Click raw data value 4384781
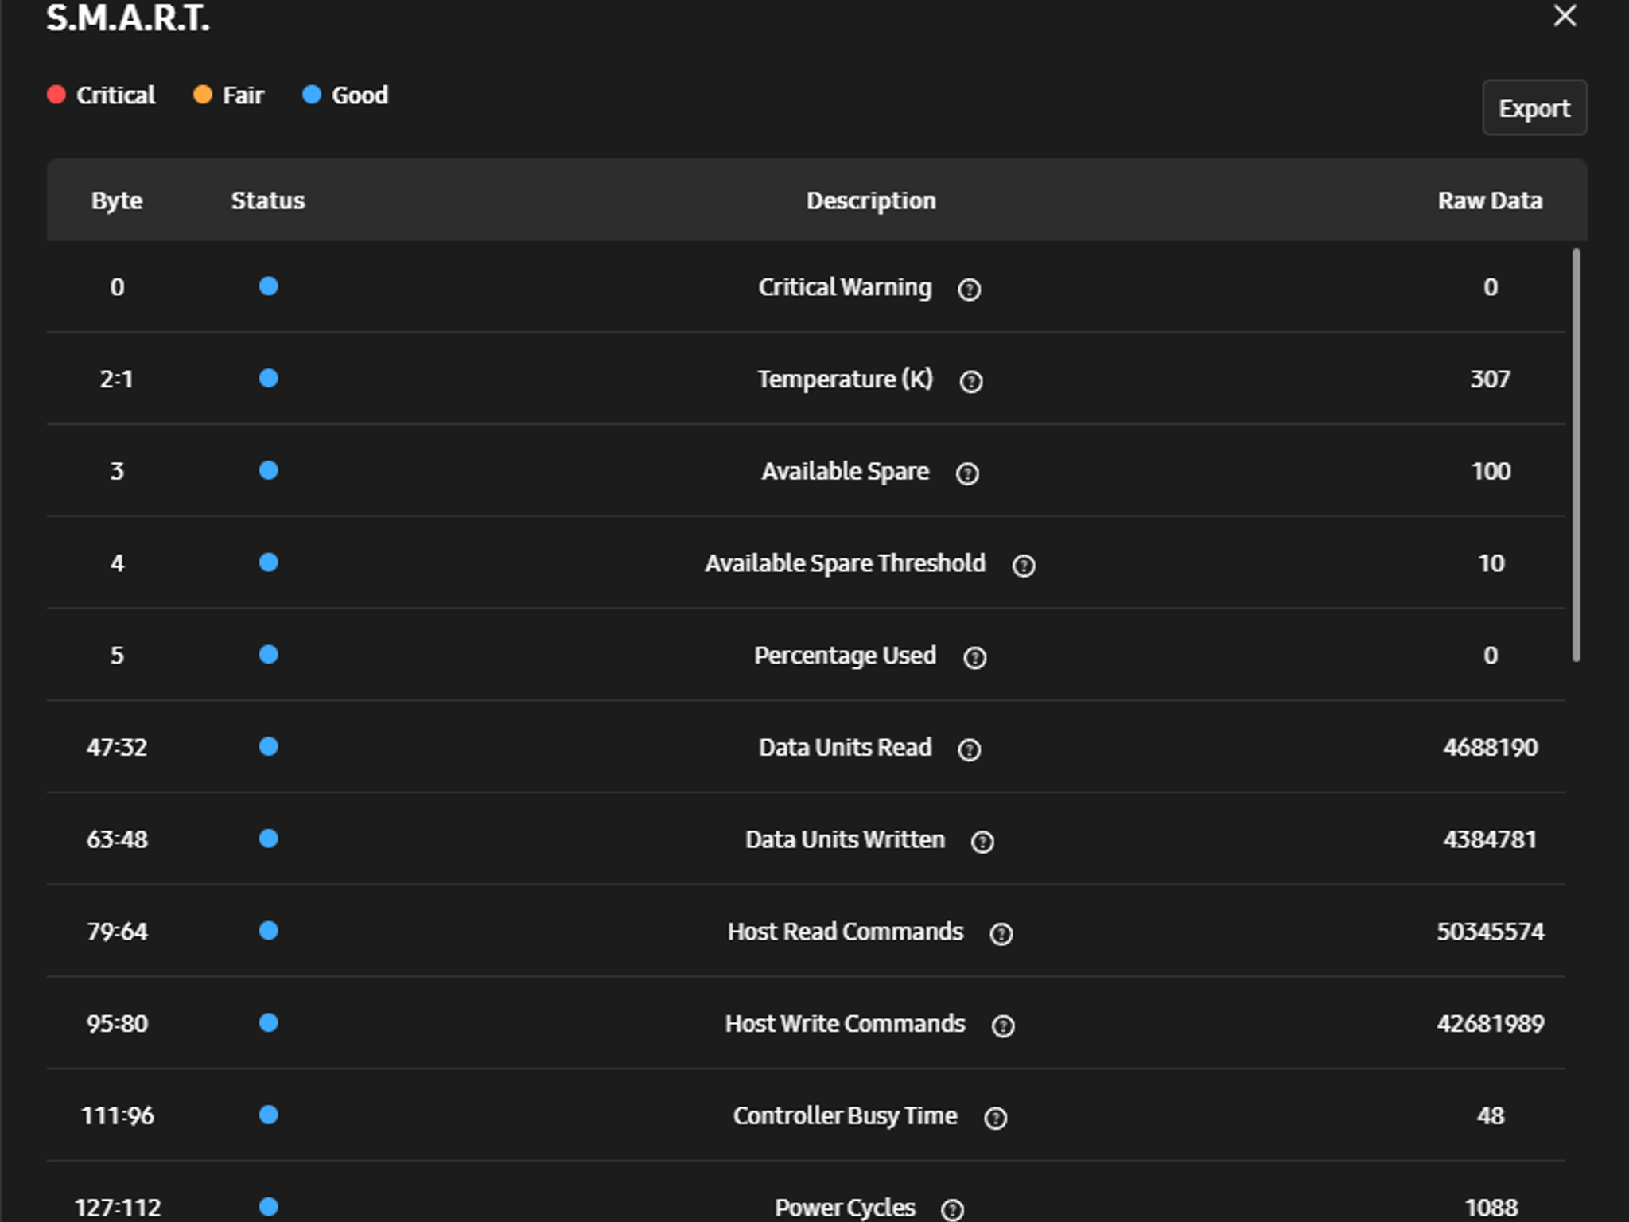1629x1222 pixels. point(1490,839)
